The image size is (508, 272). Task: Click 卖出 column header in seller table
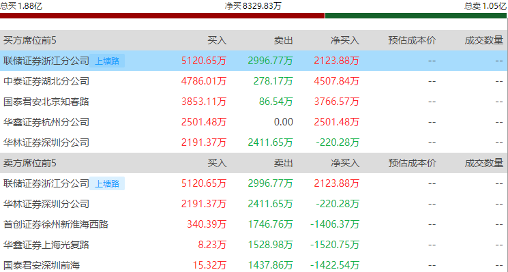tap(284, 163)
